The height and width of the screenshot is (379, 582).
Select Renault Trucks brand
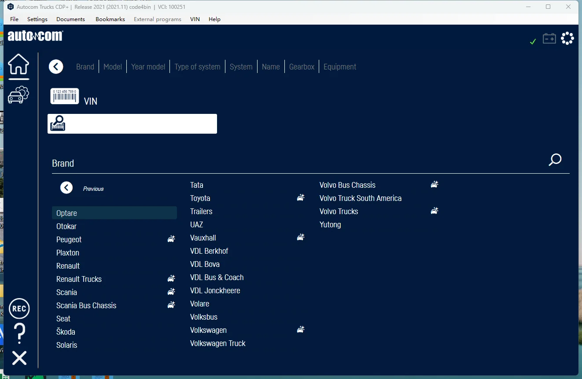click(x=79, y=279)
